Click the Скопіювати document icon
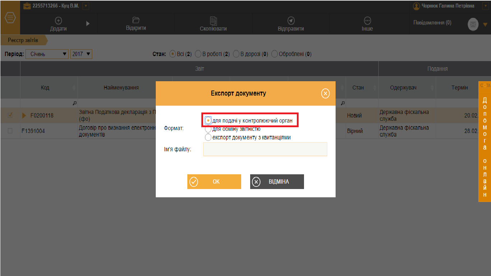Screen dimensions: 491x276 (213, 21)
